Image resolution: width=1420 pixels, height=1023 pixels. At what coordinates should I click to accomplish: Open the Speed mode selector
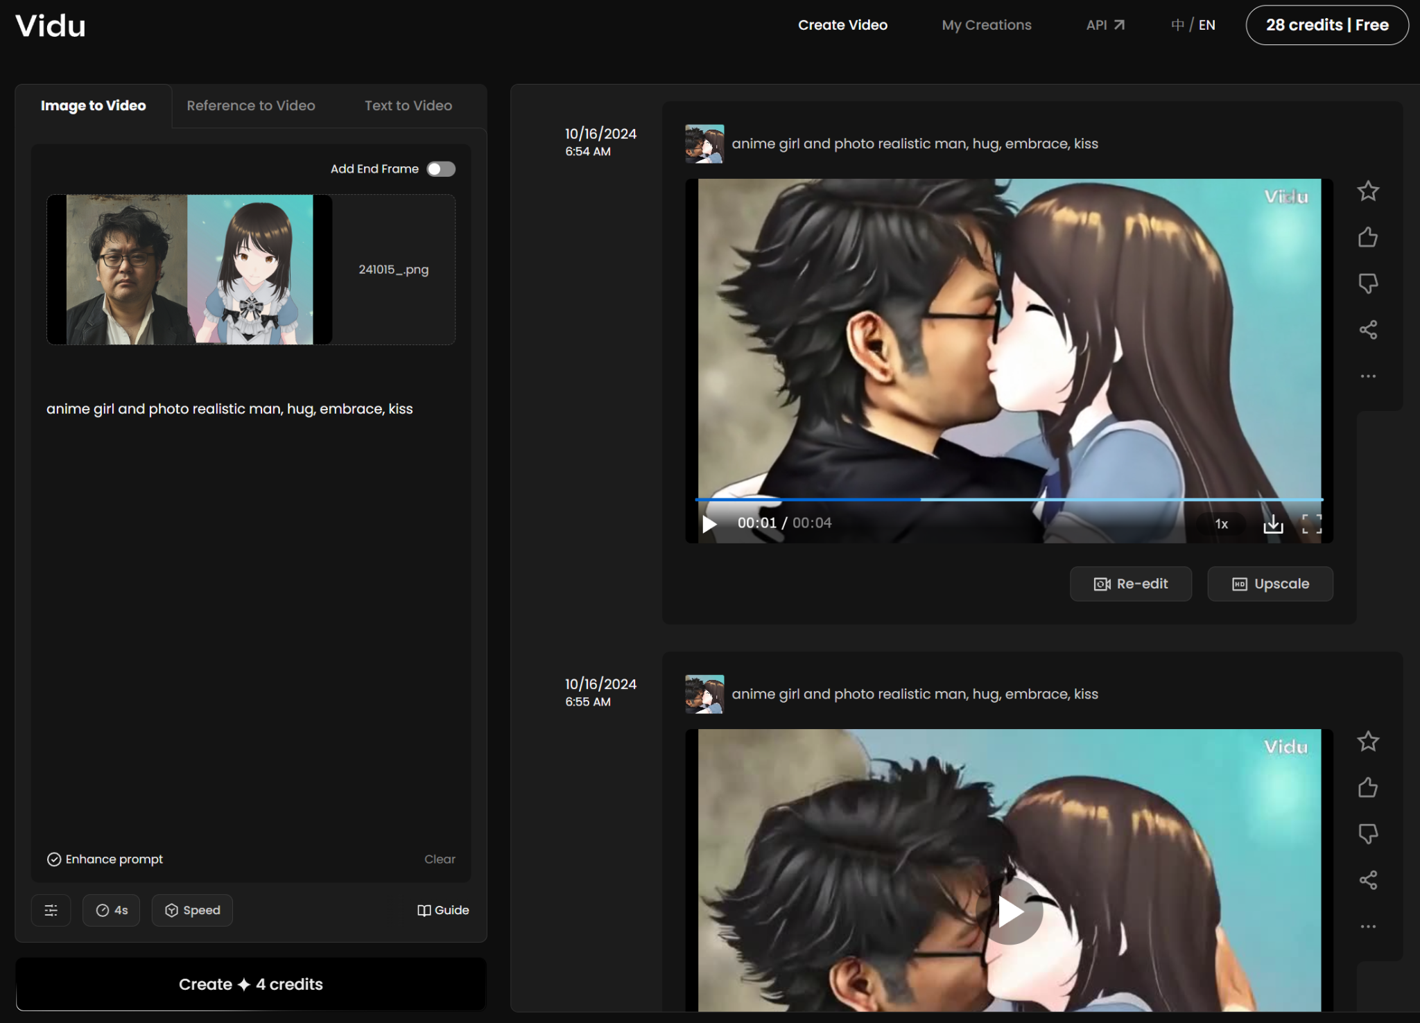click(x=192, y=910)
